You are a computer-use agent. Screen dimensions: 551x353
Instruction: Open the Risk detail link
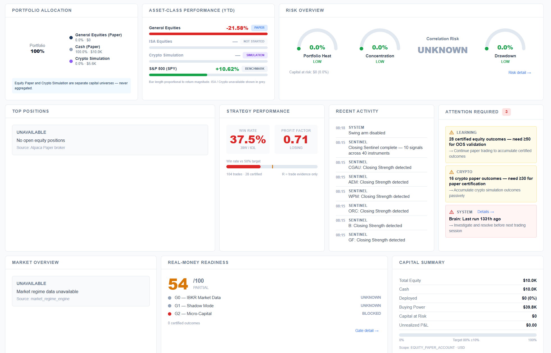(x=520, y=73)
